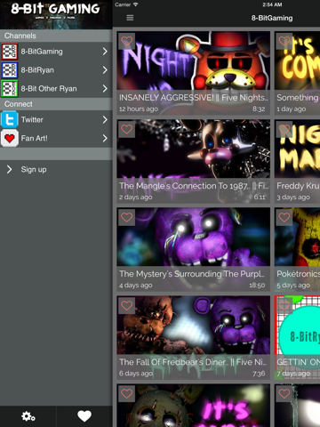Tap the Sign up link
This screenshot has height=427, width=320.
click(34, 170)
